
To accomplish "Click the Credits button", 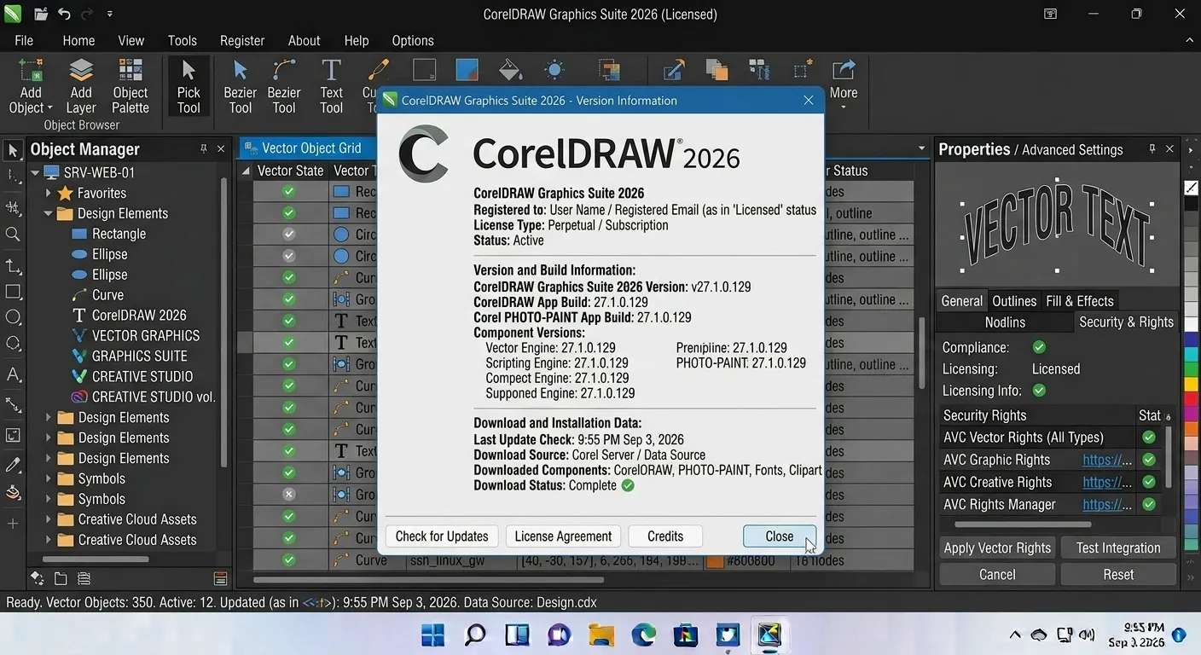I will point(665,536).
